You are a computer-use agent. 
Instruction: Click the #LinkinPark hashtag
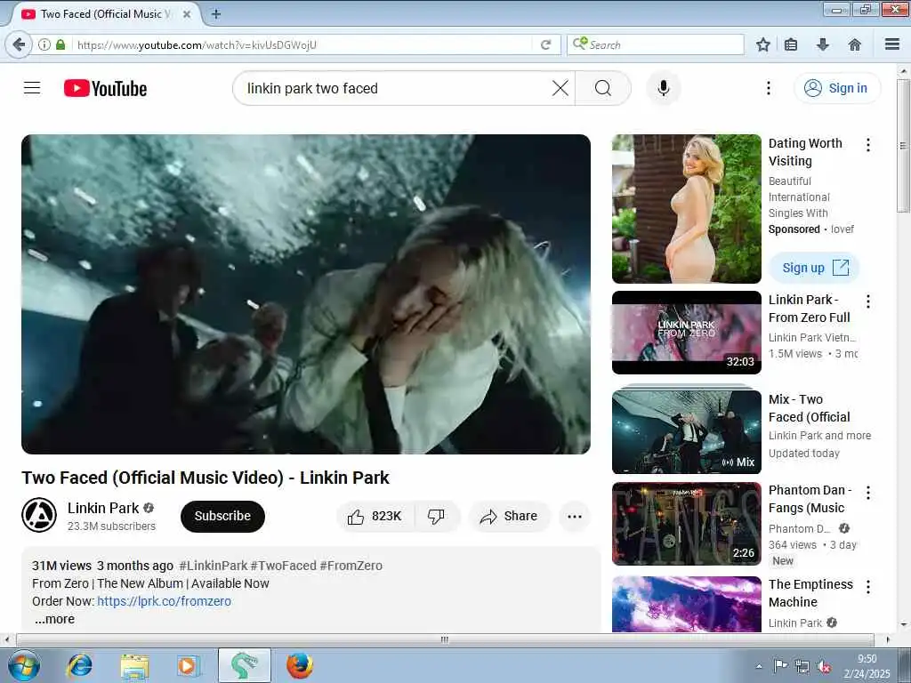214,566
